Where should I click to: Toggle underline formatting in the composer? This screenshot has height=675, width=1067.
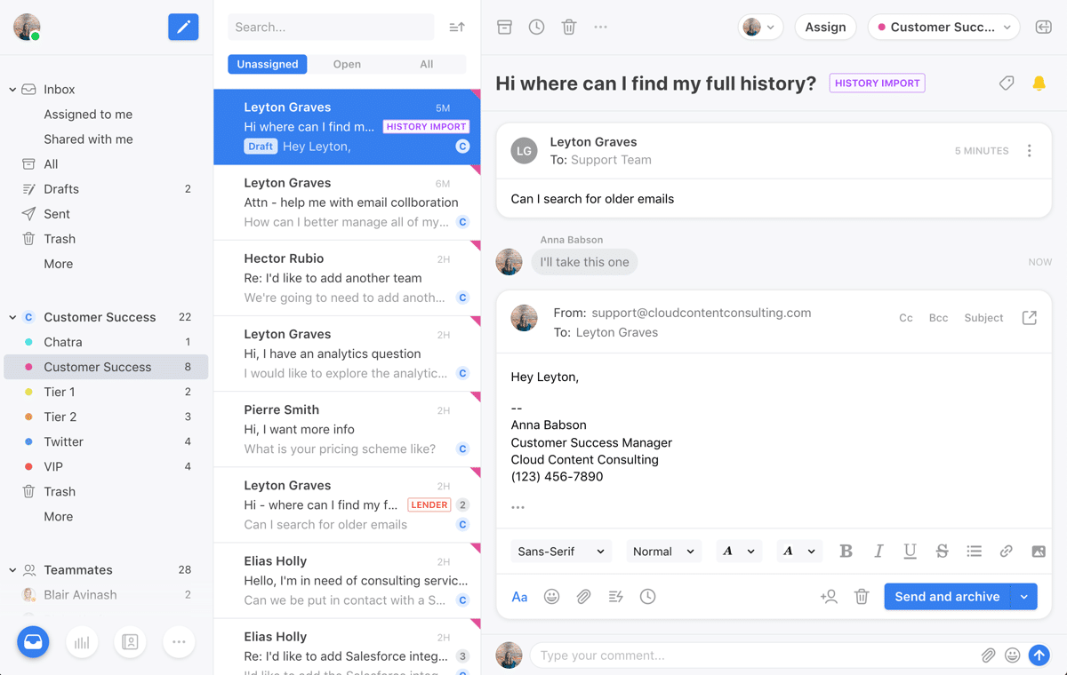[910, 551]
